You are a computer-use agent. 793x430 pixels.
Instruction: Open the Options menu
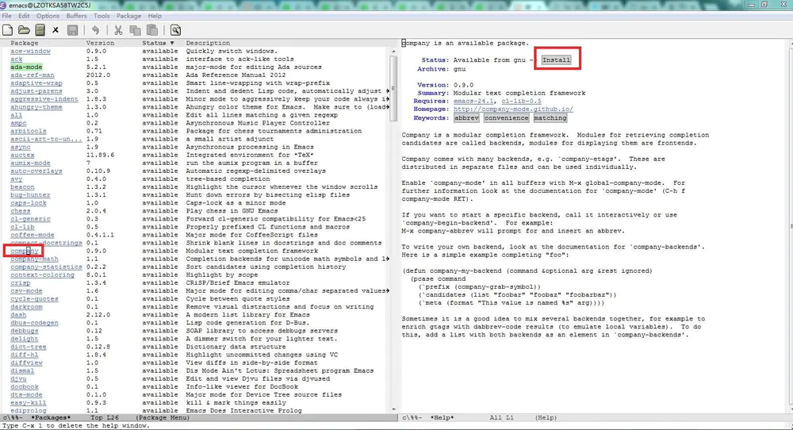click(48, 16)
